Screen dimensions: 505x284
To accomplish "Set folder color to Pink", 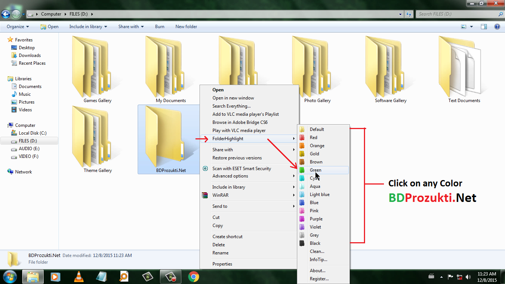I will pyautogui.click(x=323, y=211).
